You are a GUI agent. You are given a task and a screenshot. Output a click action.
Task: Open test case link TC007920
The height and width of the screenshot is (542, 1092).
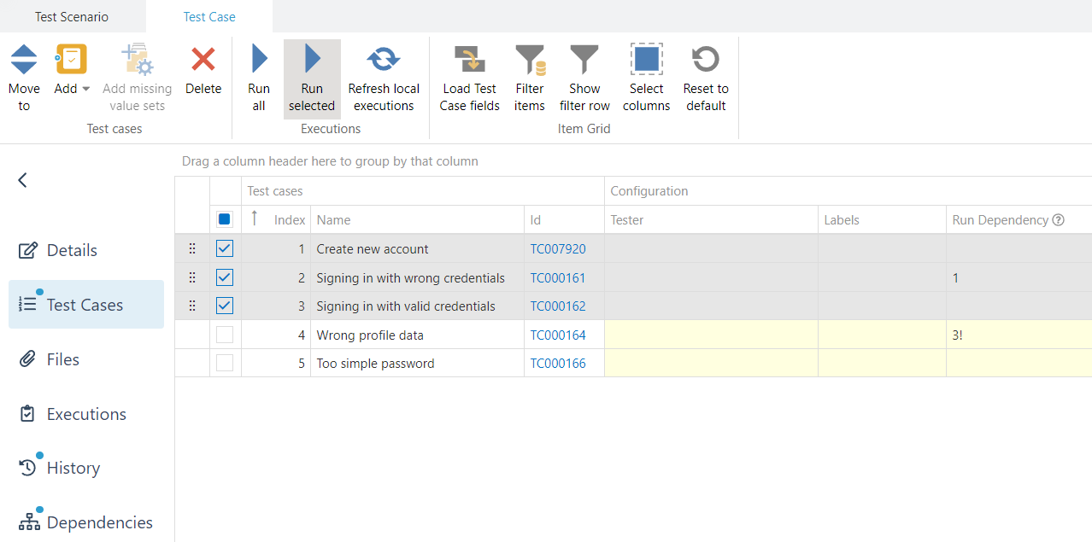[558, 249]
